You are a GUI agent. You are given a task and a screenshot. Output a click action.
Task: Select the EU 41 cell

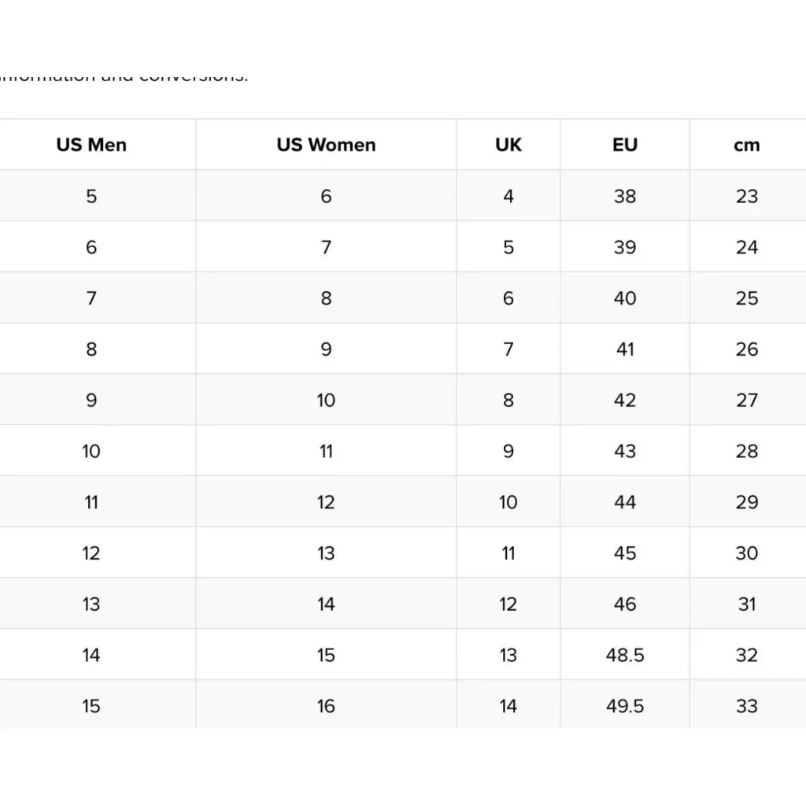625,349
